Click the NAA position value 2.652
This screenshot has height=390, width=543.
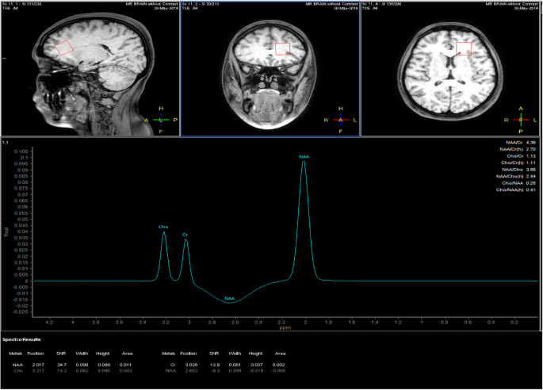point(191,371)
